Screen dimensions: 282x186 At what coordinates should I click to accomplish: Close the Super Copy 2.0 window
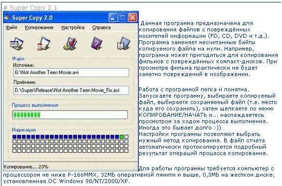tap(133, 18)
